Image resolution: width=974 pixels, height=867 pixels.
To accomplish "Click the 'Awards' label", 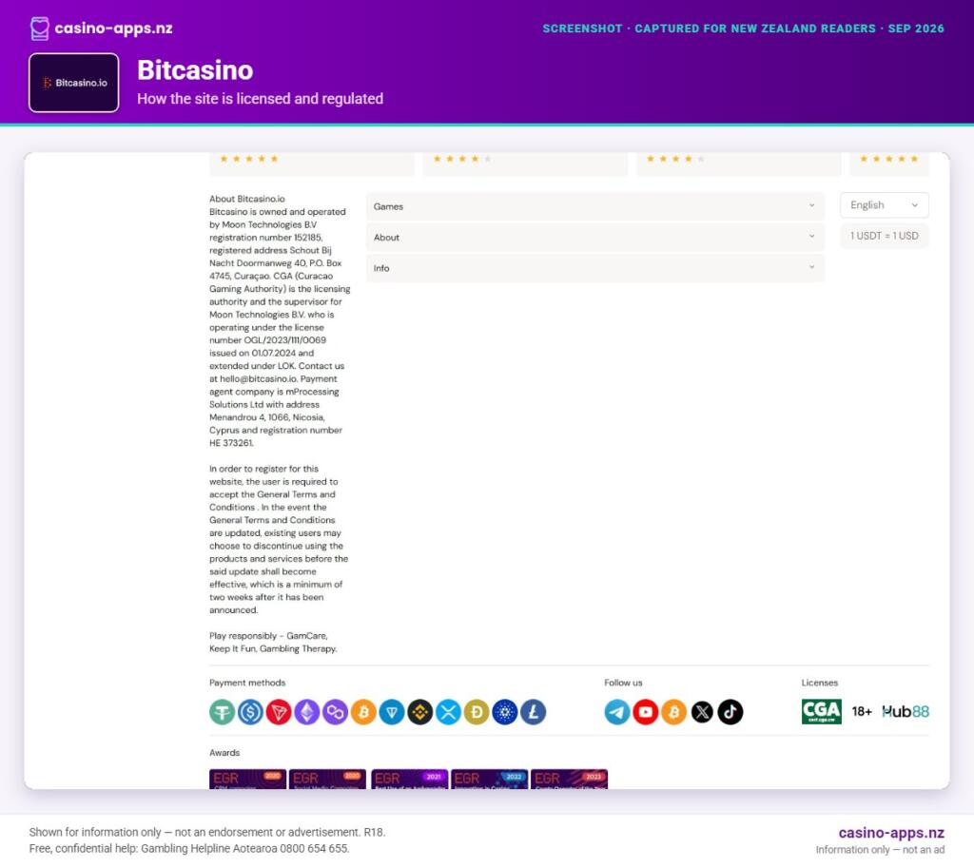I will (x=224, y=753).
